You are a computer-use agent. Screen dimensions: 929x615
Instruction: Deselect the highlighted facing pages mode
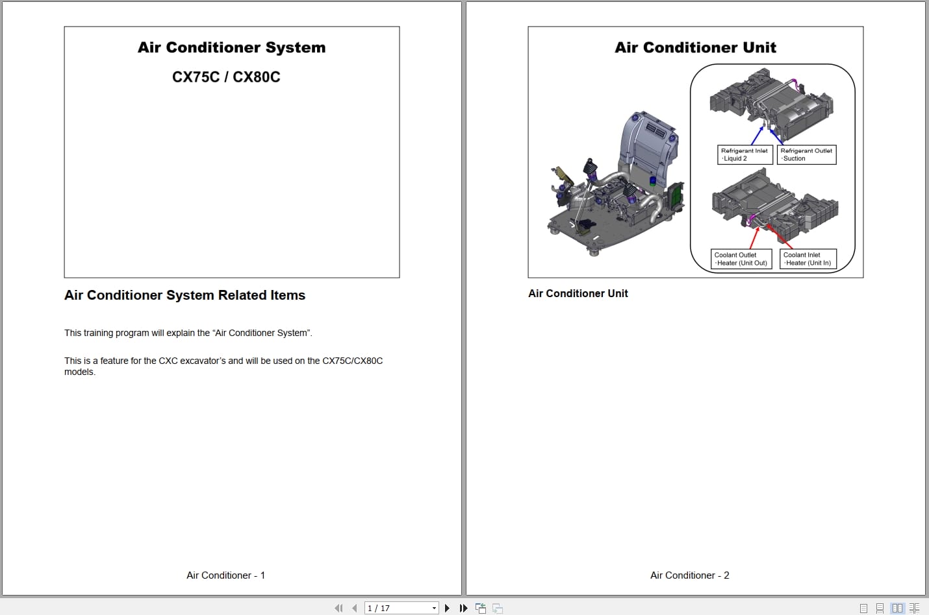897,608
